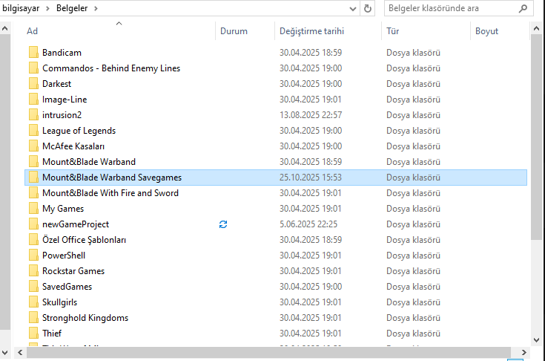Select the McAfee Kasaları folder name
The width and height of the screenshot is (545, 361).
point(73,146)
